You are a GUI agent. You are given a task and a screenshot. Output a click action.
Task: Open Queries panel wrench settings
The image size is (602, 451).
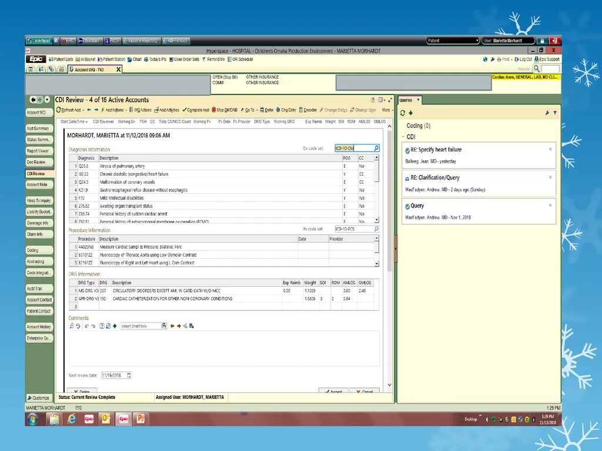pos(547,113)
